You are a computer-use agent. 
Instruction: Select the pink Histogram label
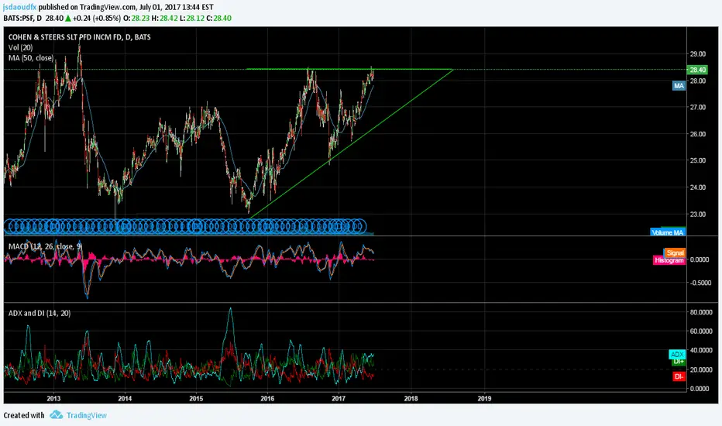click(x=669, y=260)
